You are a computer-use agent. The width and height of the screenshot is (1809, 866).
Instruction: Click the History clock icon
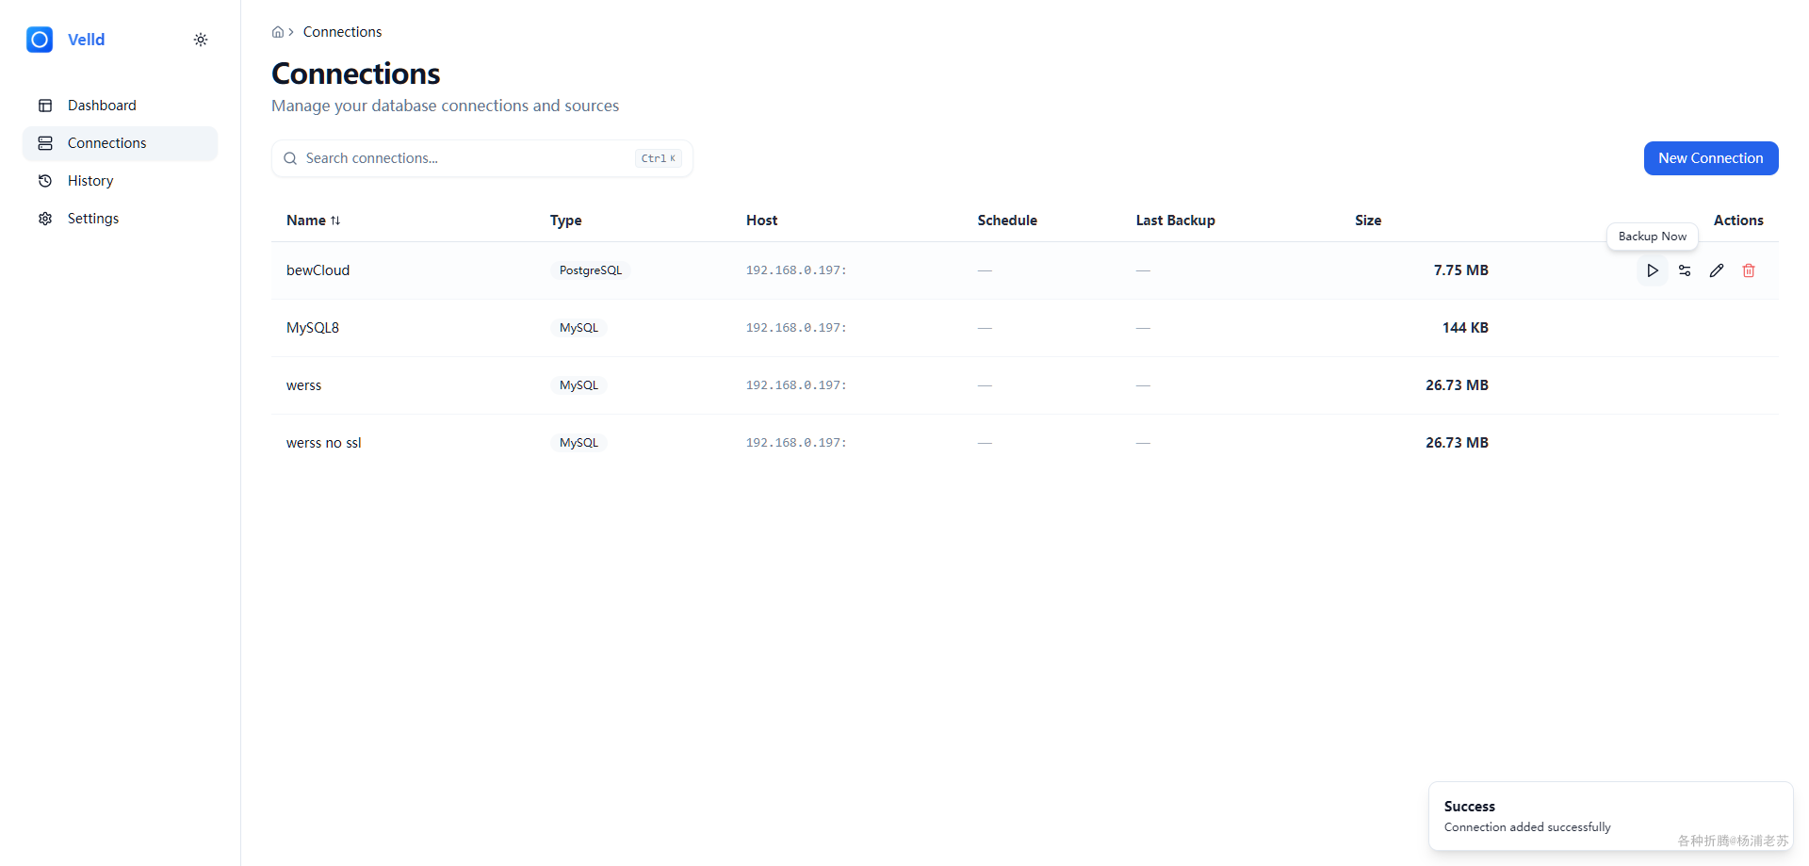tap(45, 181)
